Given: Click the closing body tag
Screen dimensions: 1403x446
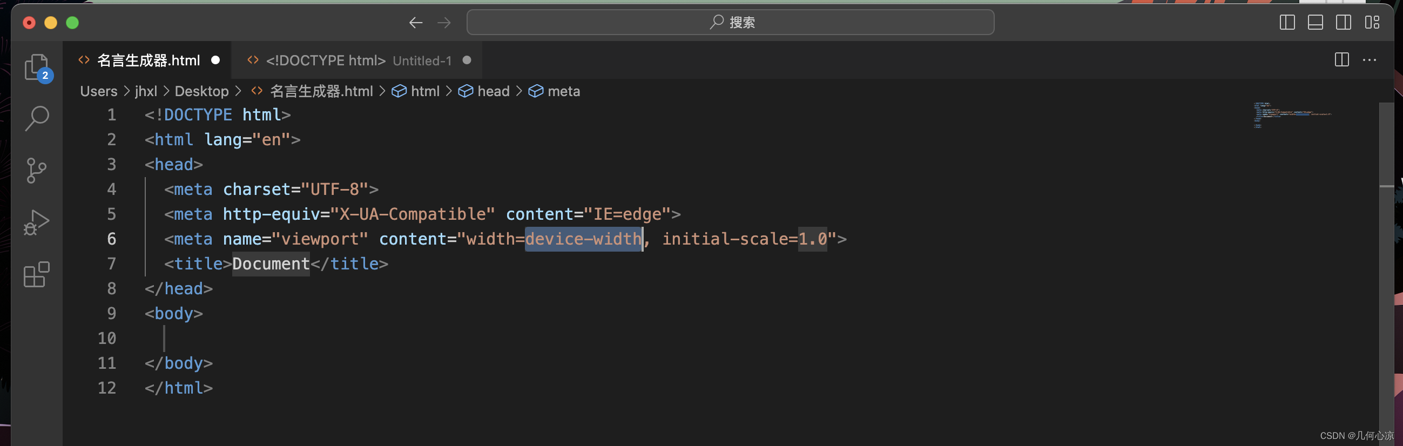Looking at the screenshot, I should tap(179, 363).
